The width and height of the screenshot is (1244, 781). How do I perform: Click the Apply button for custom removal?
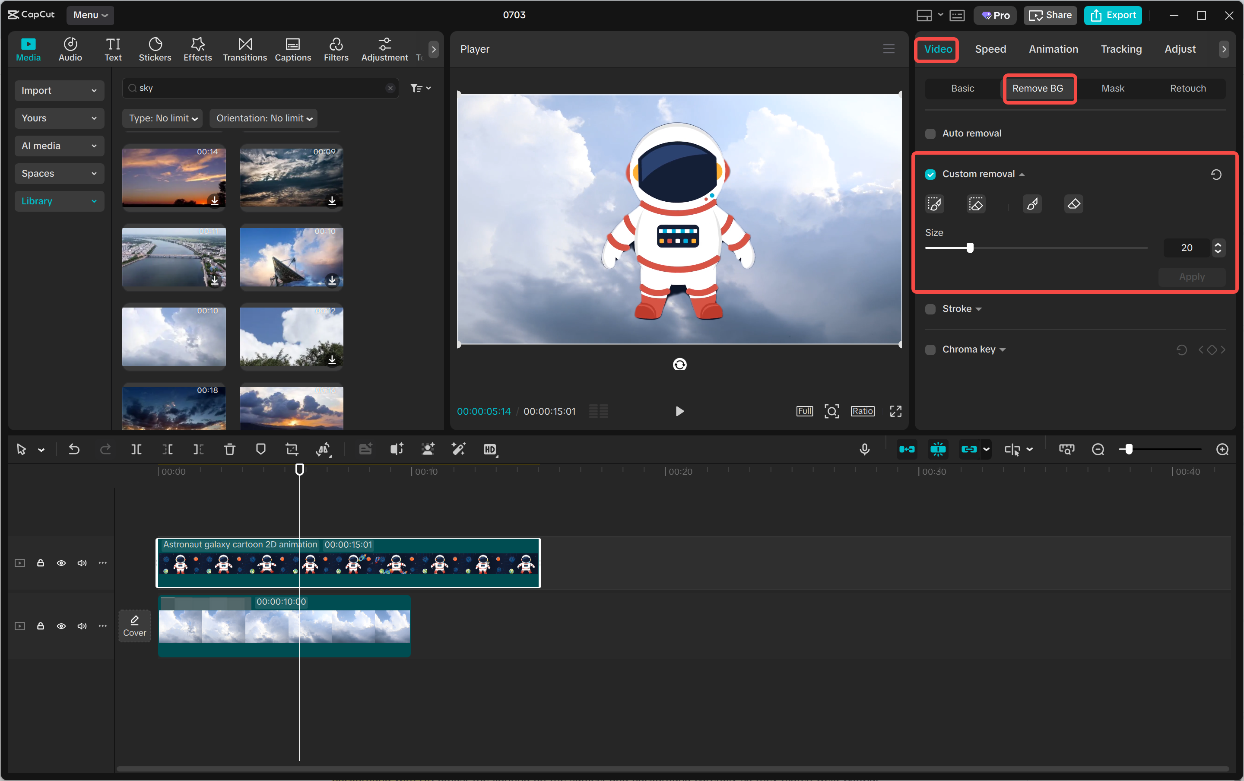1191,277
